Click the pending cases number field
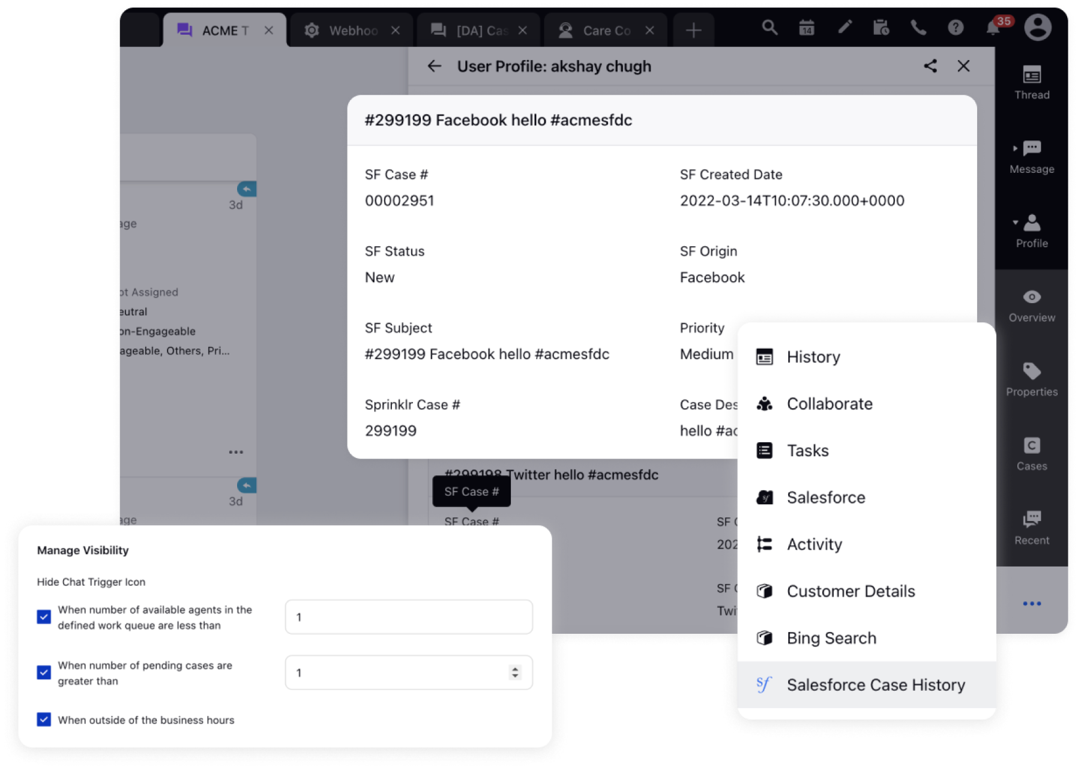The width and height of the screenshot is (1078, 767). (x=409, y=672)
